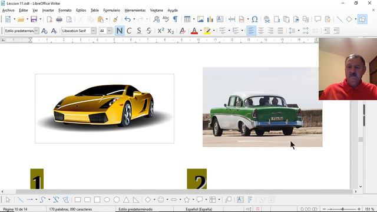This screenshot has height=212, width=377.
Task: Open Find and Replace icon
Action: click(x=156, y=19)
